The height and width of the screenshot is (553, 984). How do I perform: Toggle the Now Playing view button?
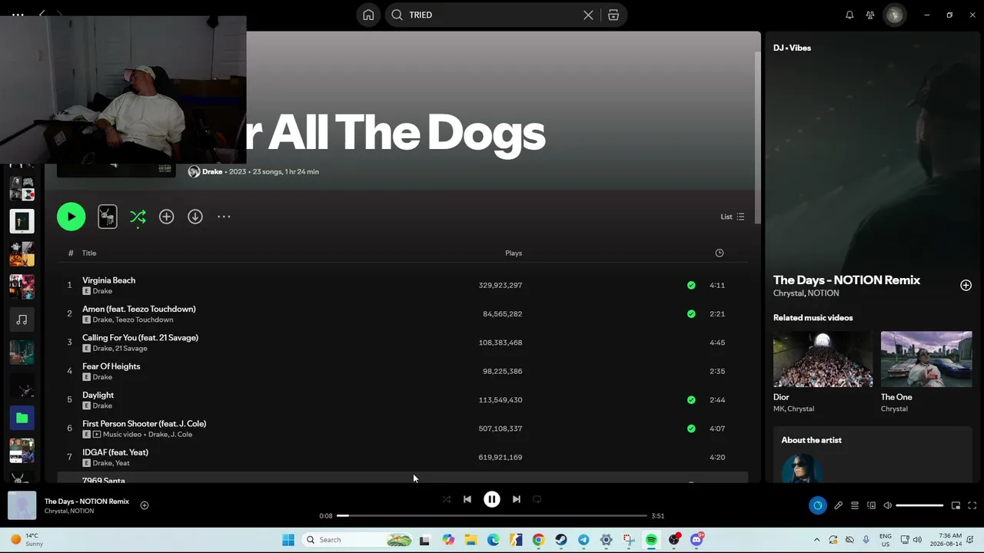click(817, 505)
